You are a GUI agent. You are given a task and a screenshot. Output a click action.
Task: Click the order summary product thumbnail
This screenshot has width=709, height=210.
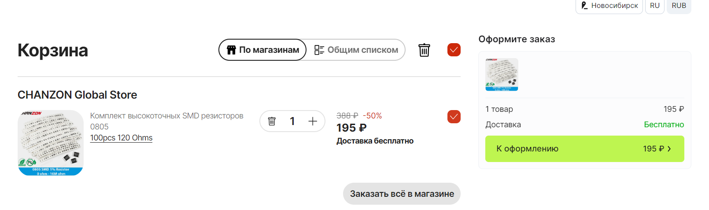[x=502, y=74]
